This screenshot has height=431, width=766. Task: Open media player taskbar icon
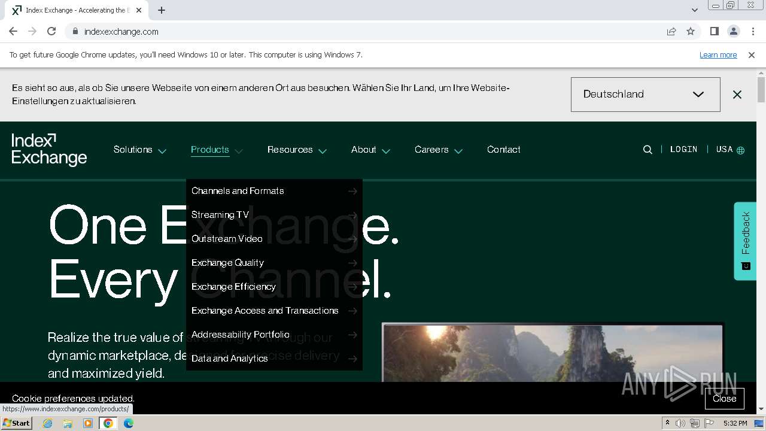[88, 423]
